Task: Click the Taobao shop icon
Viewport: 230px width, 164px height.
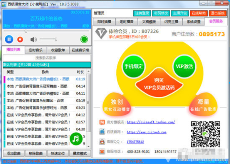Action: tap(102, 122)
